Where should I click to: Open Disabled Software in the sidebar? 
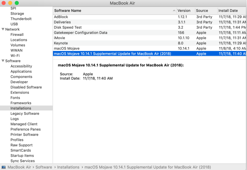coord(26,87)
